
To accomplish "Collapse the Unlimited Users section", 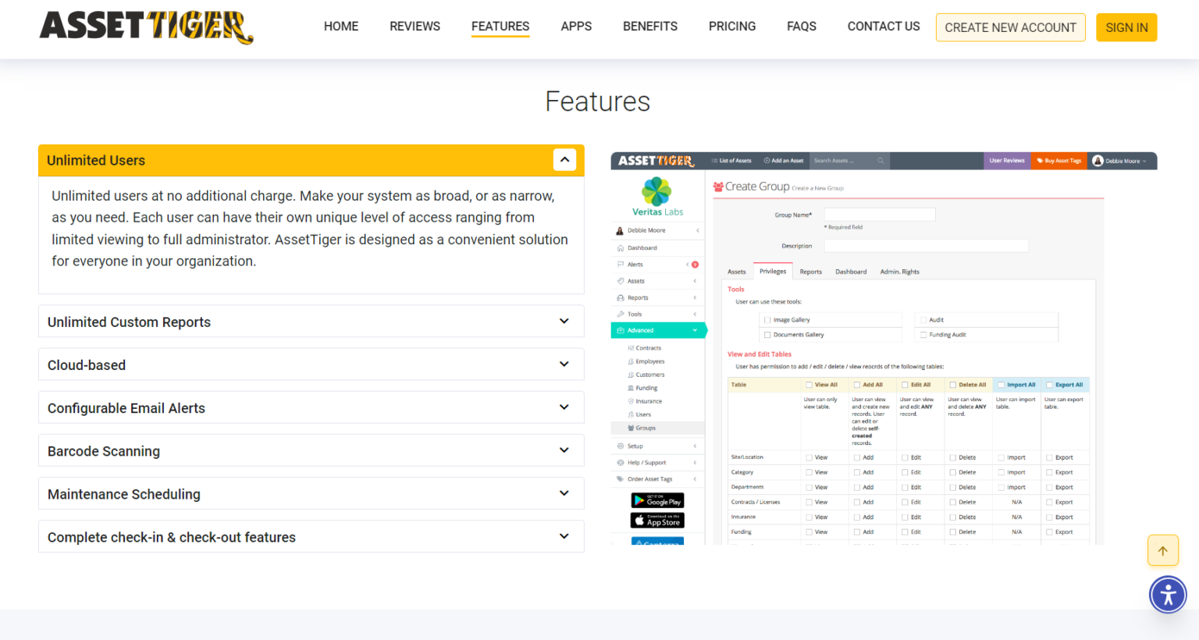I will point(564,159).
